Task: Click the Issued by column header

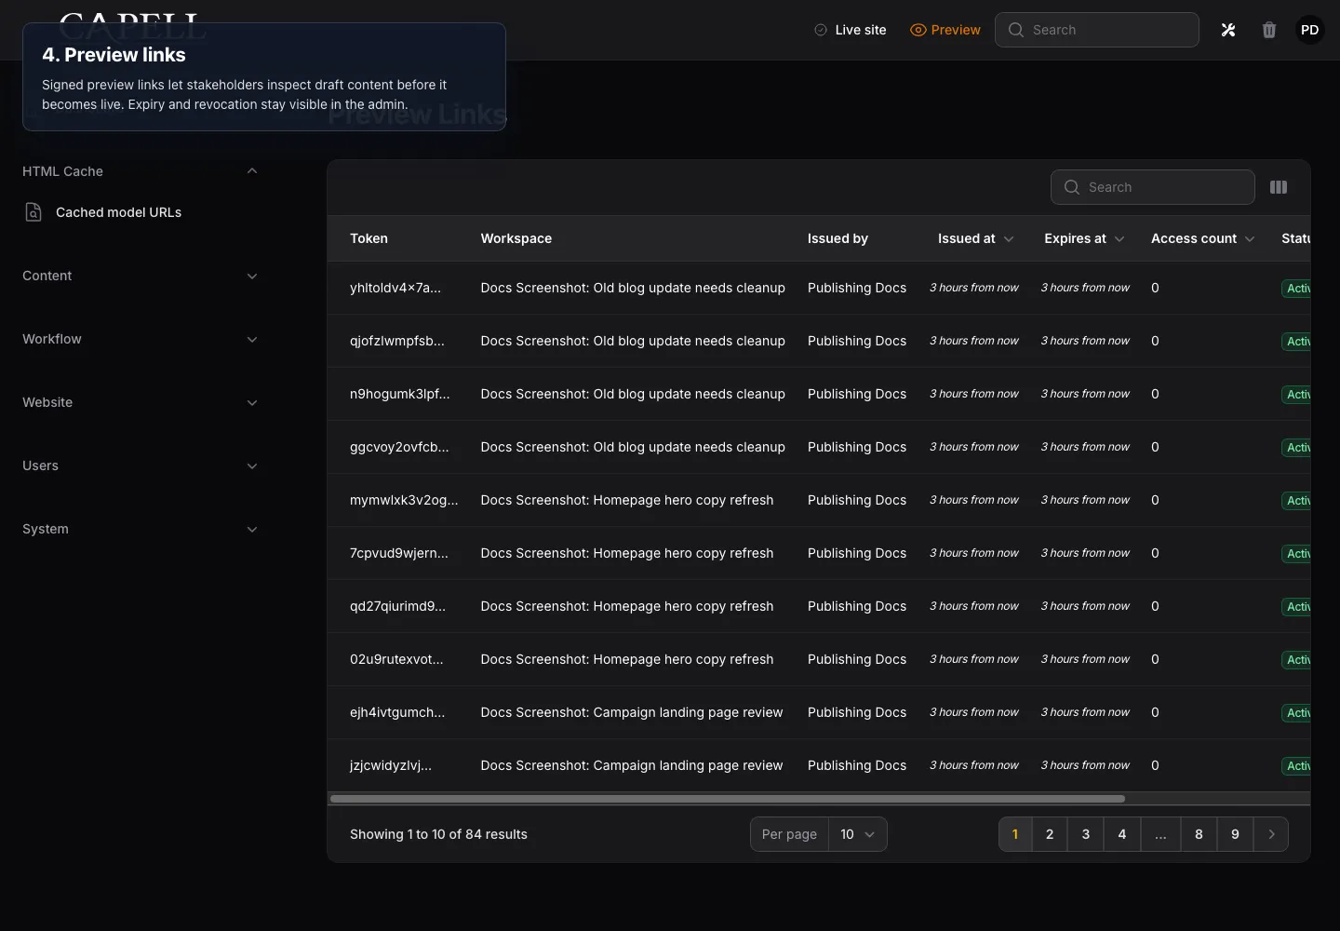Action: pos(837,238)
